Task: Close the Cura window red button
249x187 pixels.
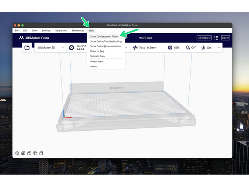Action: tap(15, 25)
